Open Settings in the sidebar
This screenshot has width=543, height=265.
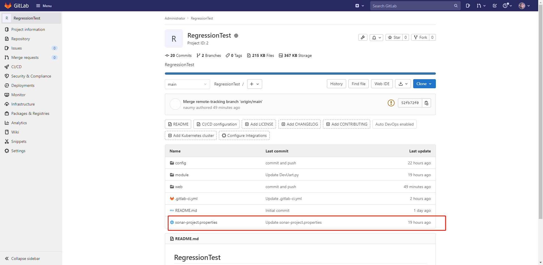(18, 151)
